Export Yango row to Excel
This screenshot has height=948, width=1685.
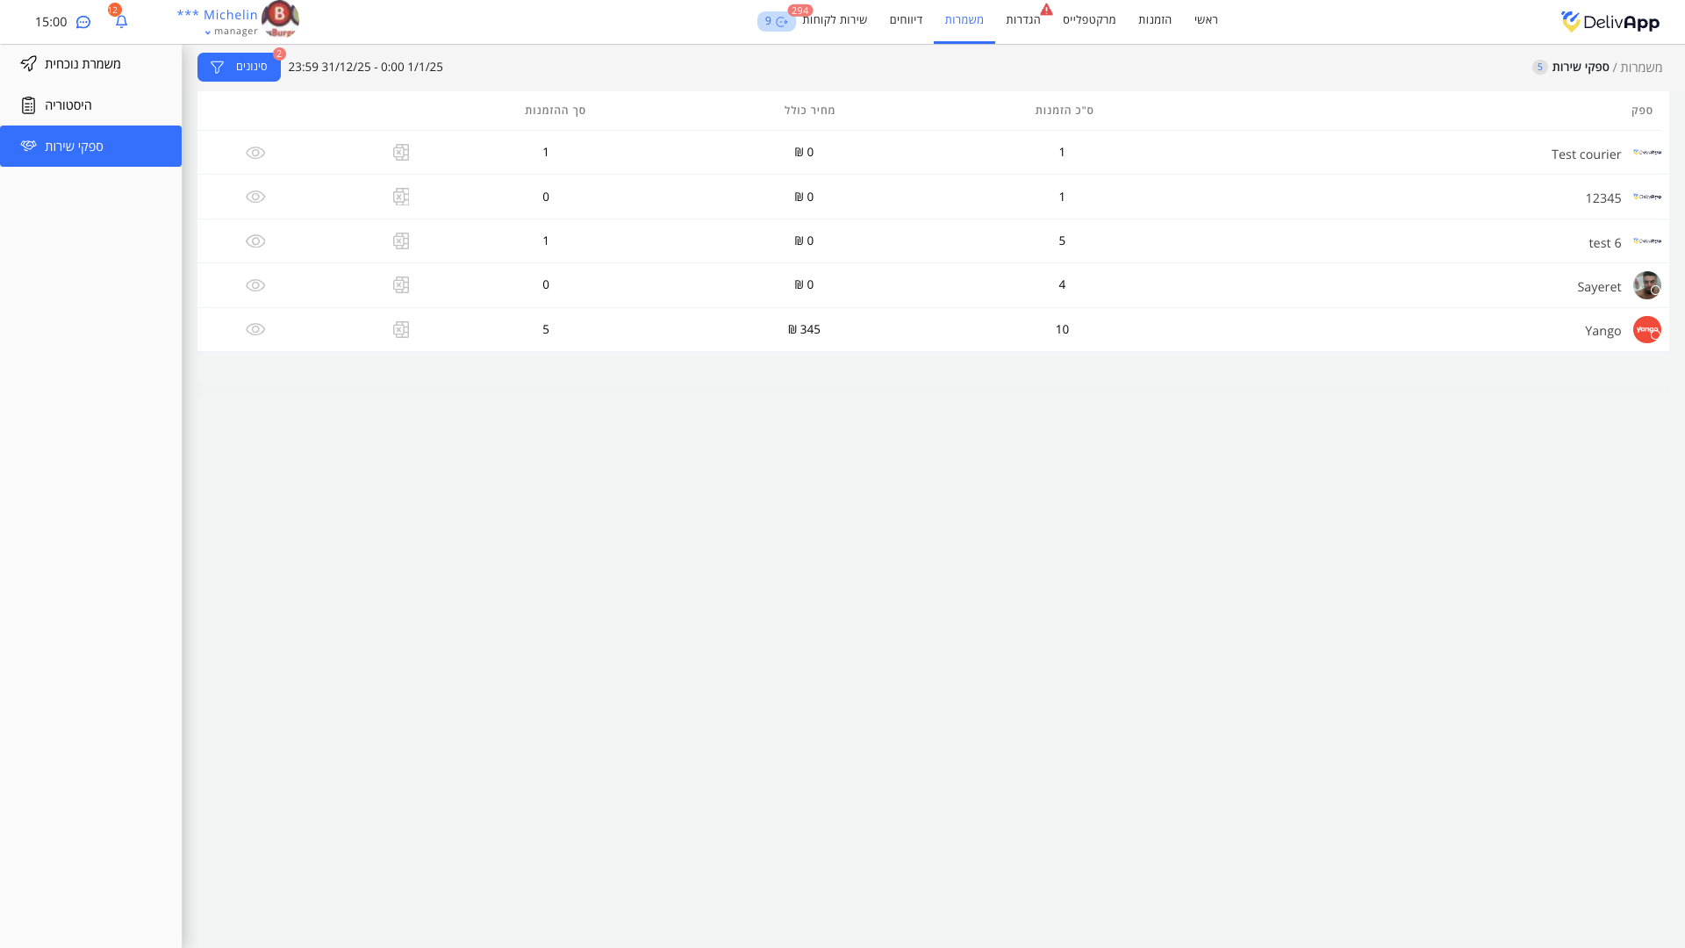401,330
